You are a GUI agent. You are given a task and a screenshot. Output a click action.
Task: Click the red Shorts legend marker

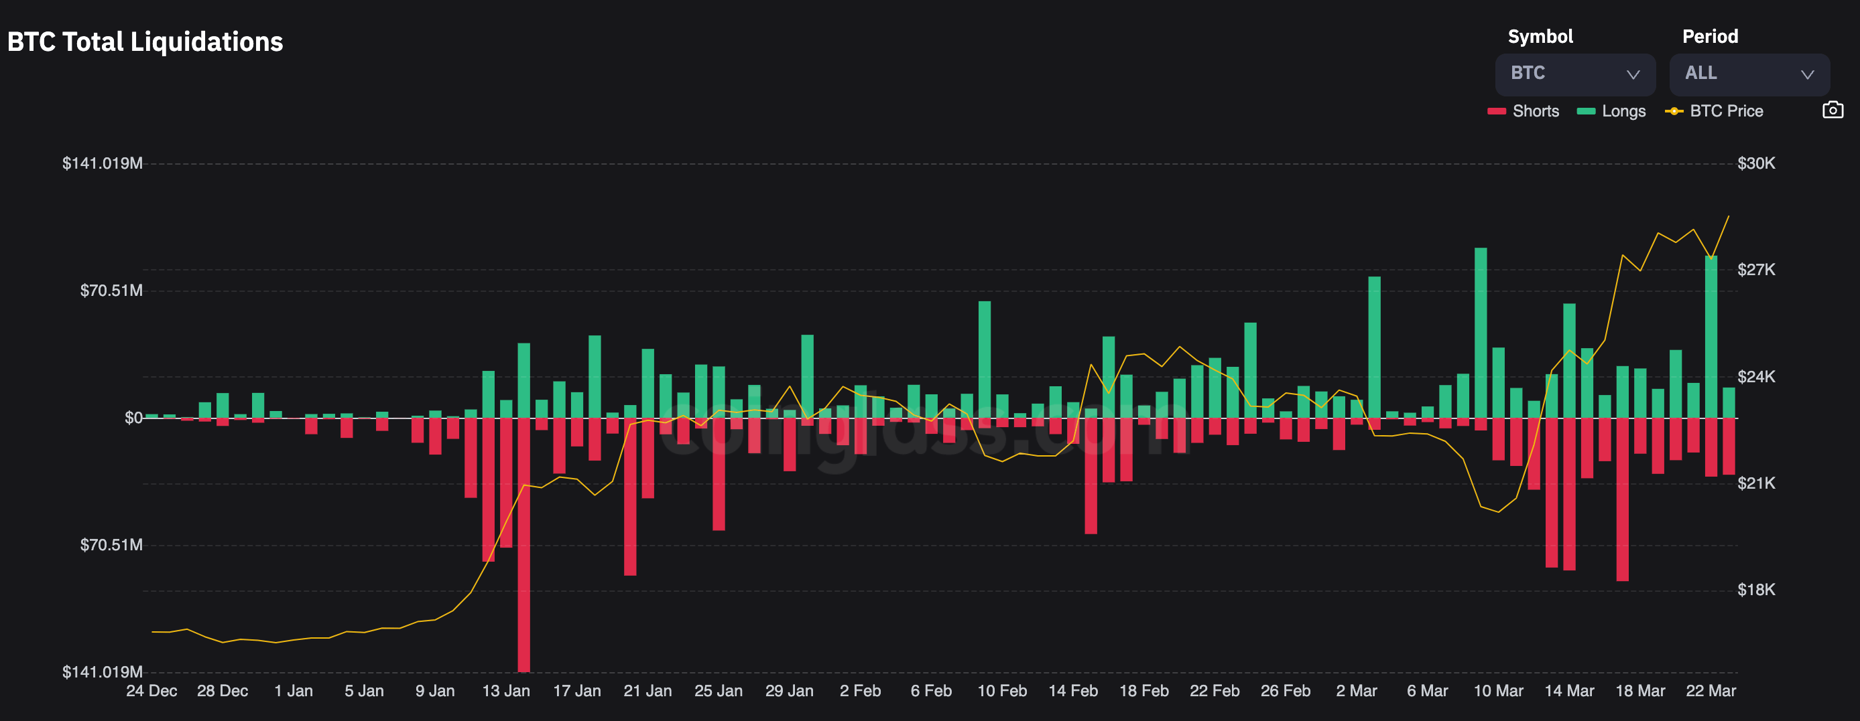point(1496,112)
